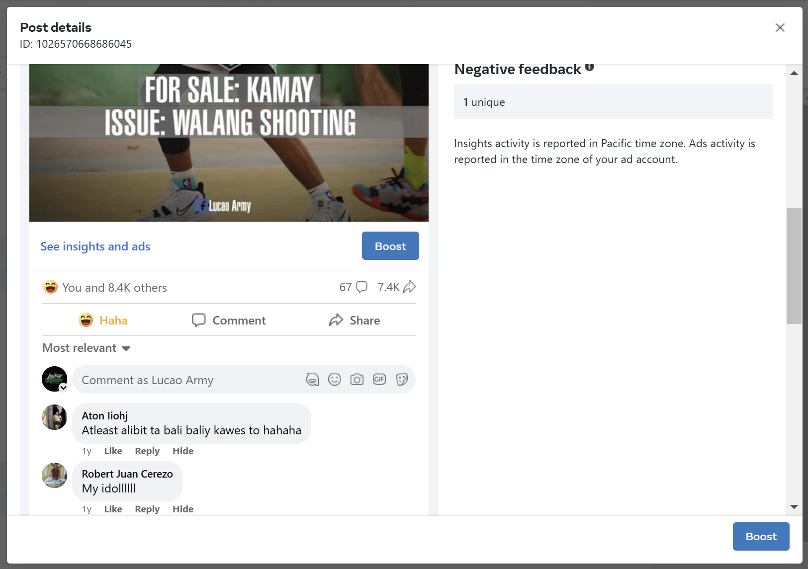Open the post image For Sale Kamay

click(x=229, y=143)
